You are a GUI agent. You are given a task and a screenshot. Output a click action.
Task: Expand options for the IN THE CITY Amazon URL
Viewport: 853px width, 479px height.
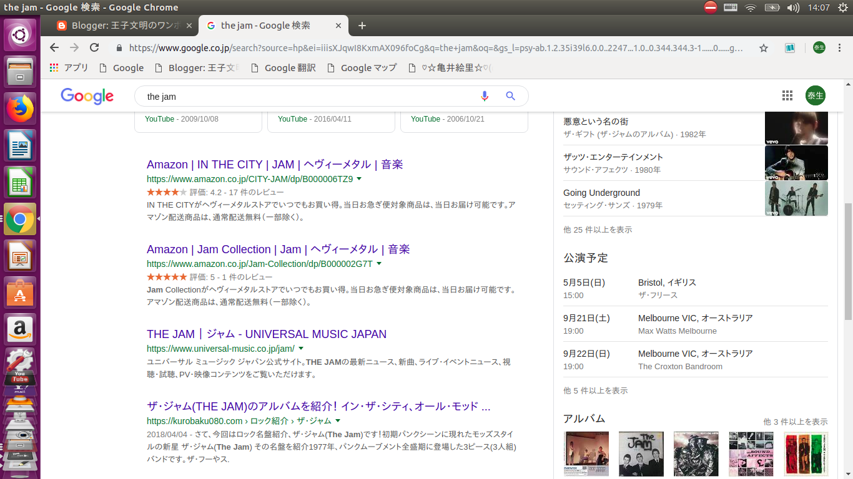click(359, 179)
